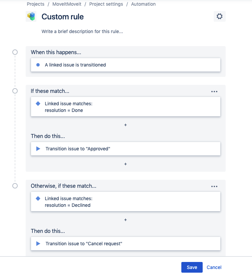
Task: Select the blue trigger dot icon
Action: click(x=38, y=64)
